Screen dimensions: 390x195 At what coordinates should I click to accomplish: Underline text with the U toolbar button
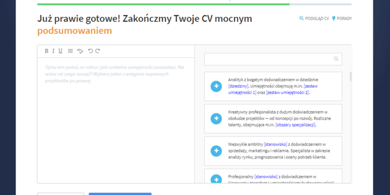[x=60, y=51]
